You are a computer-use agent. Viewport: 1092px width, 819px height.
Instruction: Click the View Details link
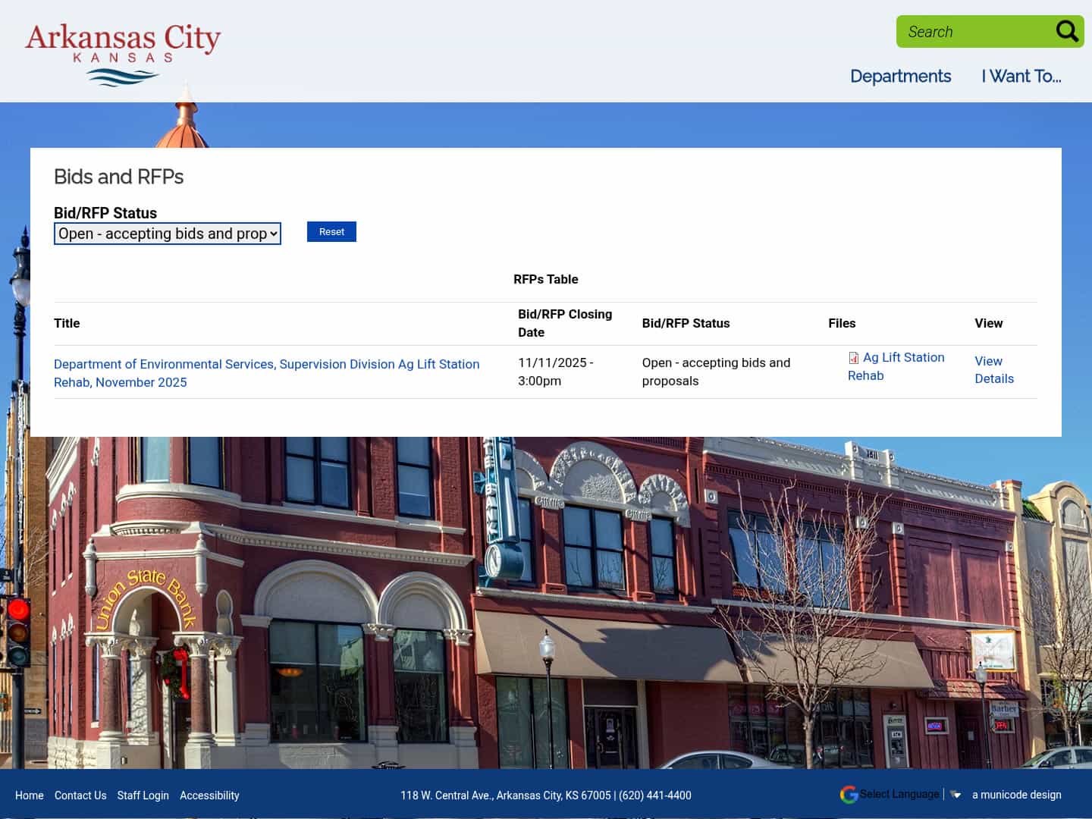click(993, 369)
